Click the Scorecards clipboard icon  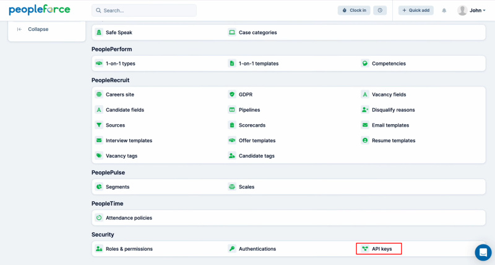(232, 125)
